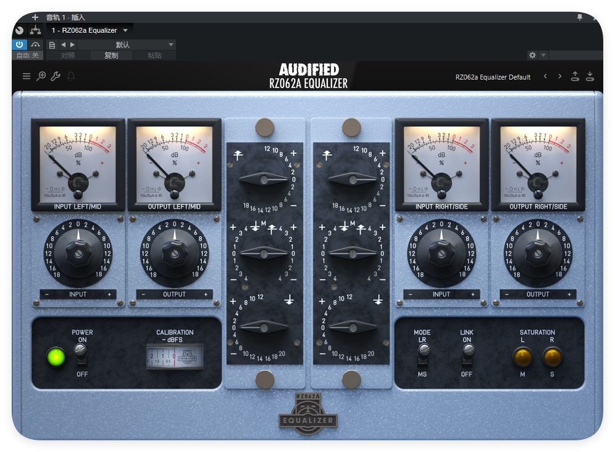Open the routing sidechain icon
The width and height of the screenshot is (615, 452).
pyautogui.click(x=36, y=30)
